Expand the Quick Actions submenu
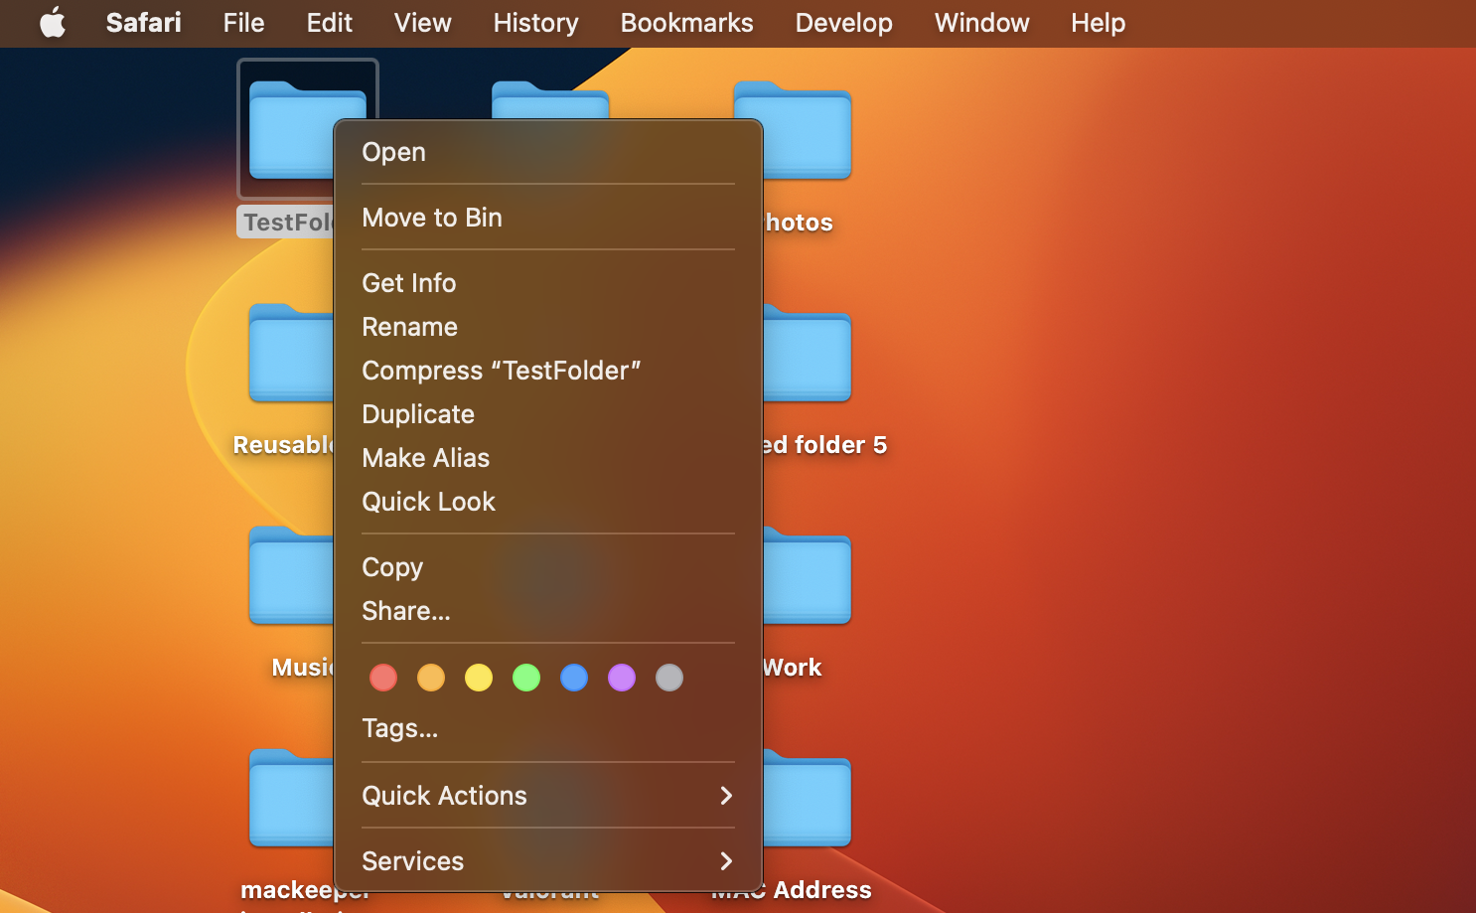The width and height of the screenshot is (1476, 913). tap(444, 795)
